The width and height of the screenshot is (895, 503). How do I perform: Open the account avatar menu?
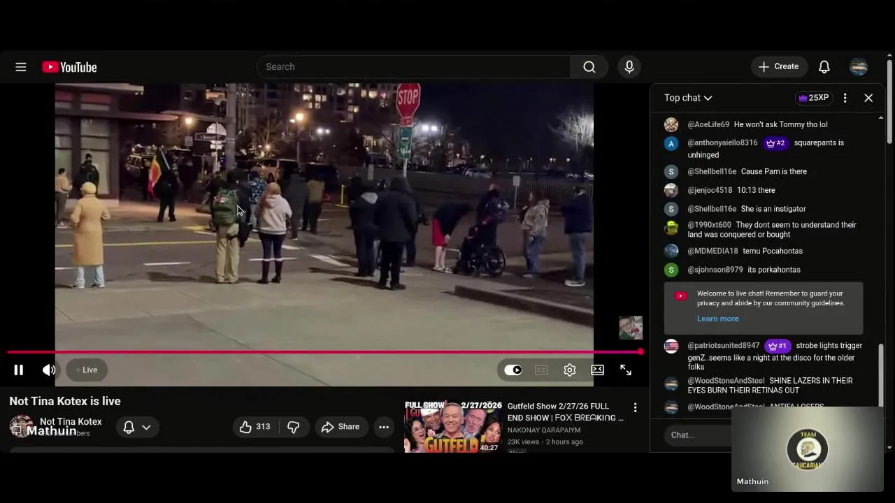(859, 67)
